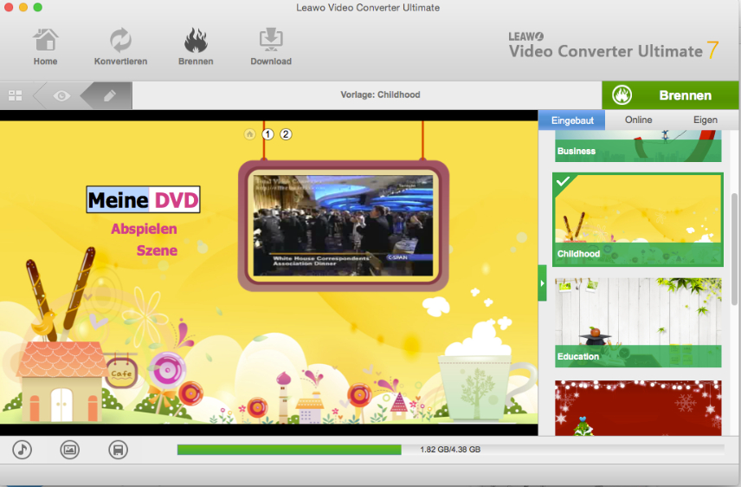Click the template list scrollbar
The image size is (741, 487).
734,249
